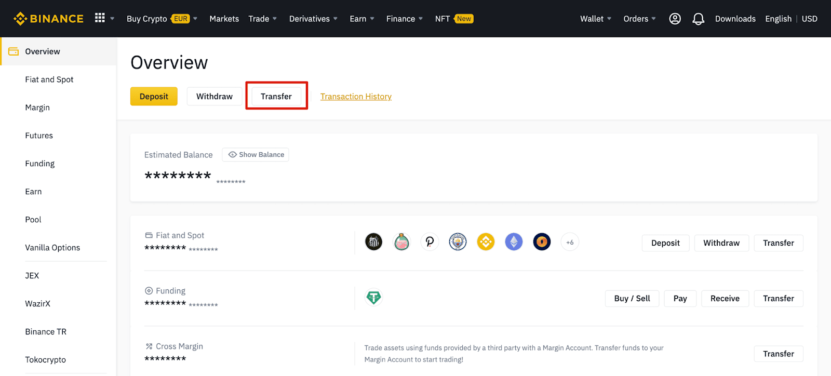The height and width of the screenshot is (376, 831).
Task: Click Withdraw in Fiat and Spot row
Action: [721, 243]
